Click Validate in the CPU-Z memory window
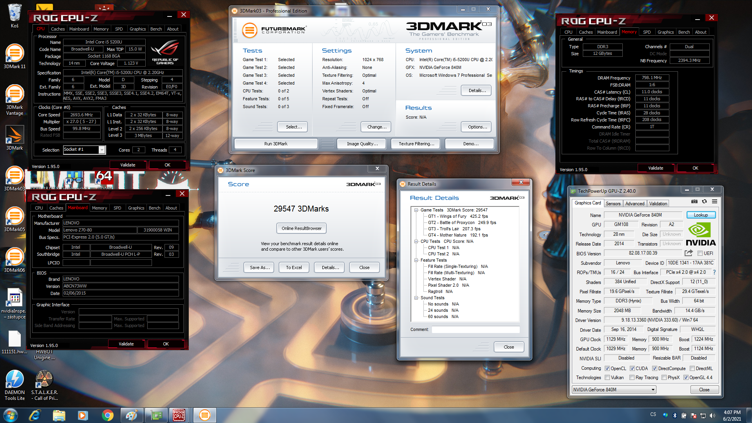Screen dimensions: 752x423 pos(656,168)
